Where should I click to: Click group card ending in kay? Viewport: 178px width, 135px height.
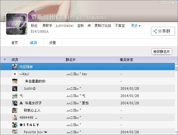[77, 74]
